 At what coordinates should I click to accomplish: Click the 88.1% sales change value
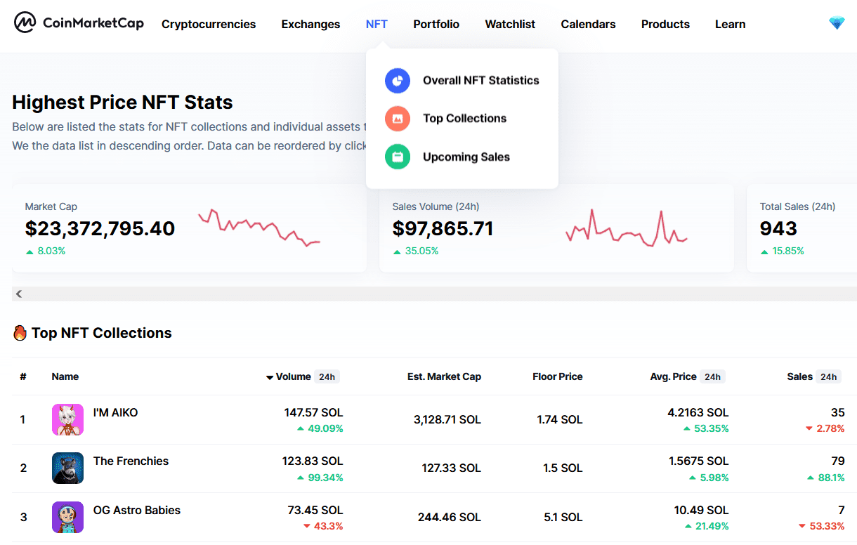[x=826, y=478]
